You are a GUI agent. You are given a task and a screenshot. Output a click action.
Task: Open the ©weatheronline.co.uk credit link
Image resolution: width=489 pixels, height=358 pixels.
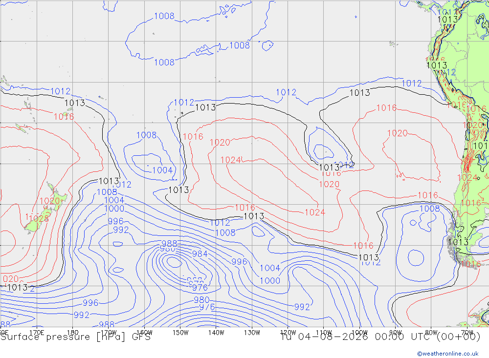click(448, 354)
